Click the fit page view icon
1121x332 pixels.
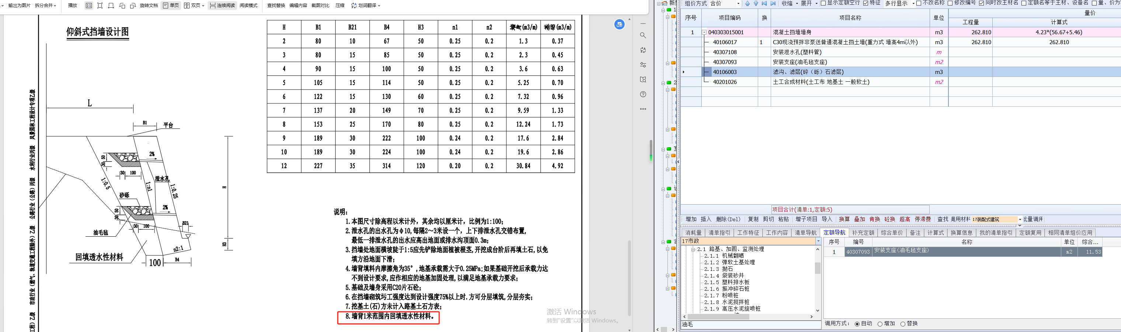[100, 6]
